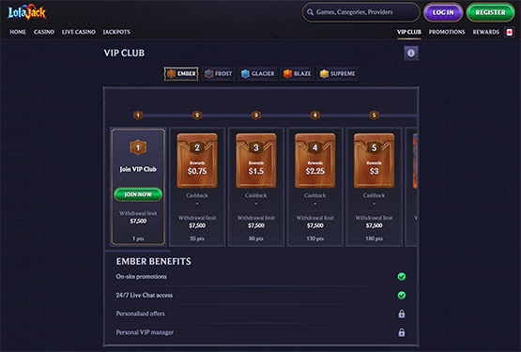Image resolution: width=521 pixels, height=352 pixels.
Task: Click the level 5 hexagon marker
Action: [x=375, y=115]
